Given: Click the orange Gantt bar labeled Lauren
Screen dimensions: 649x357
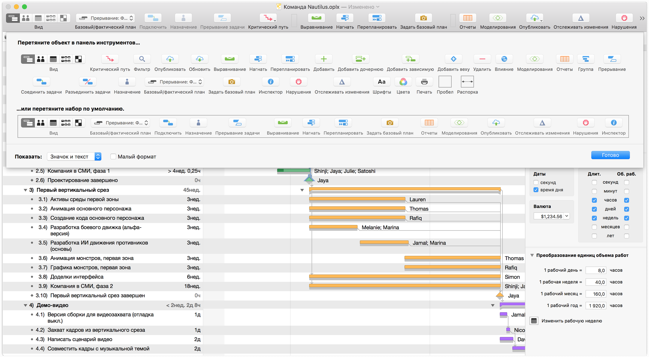Looking at the screenshot, I should pyautogui.click(x=357, y=199).
